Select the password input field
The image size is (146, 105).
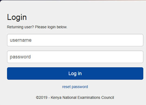point(75,57)
